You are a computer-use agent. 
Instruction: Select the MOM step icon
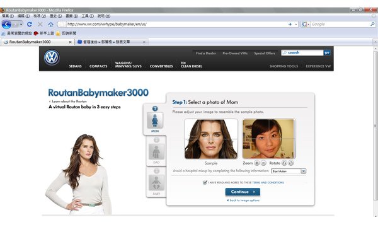click(155, 120)
